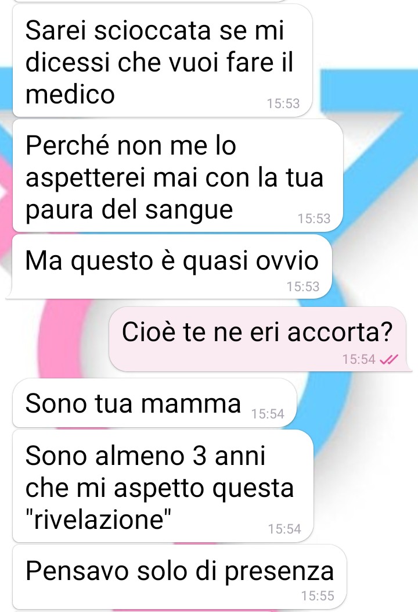Tap the word 'medico' in first message
The height and width of the screenshot is (612, 418).
70,95
